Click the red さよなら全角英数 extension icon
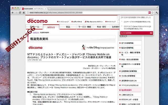The width and height of the screenshot is (168, 105). [x=149, y=13]
